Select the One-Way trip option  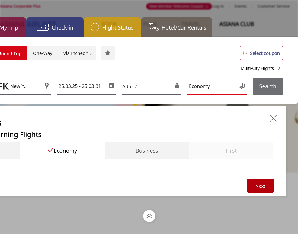(43, 53)
